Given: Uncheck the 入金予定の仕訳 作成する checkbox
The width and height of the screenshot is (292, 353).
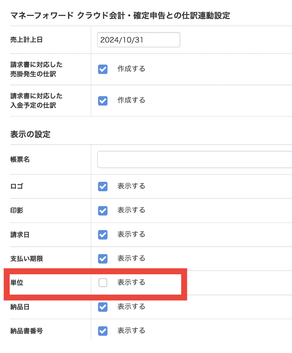Looking at the screenshot, I should pyautogui.click(x=103, y=101).
